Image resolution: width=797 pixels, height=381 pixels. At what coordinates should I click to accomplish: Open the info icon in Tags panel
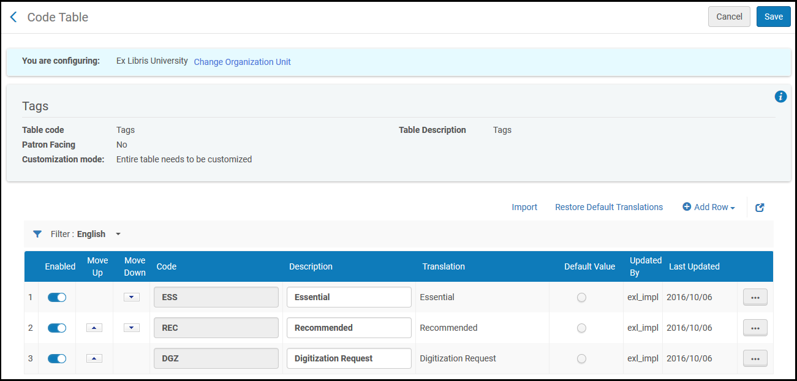coord(780,96)
